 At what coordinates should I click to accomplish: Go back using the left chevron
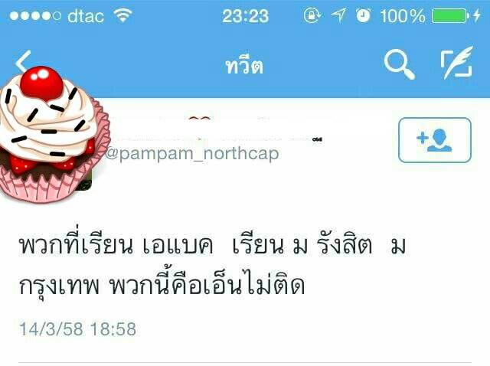point(24,61)
